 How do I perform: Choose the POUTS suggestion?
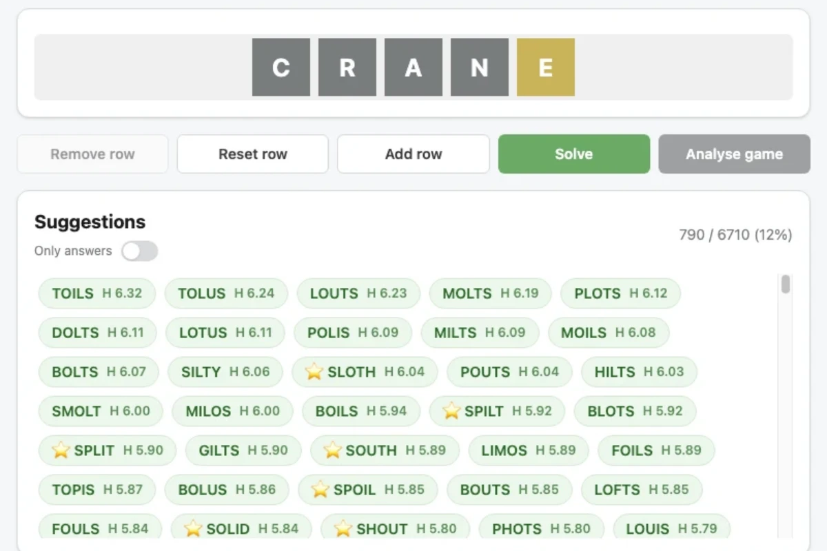tap(509, 372)
